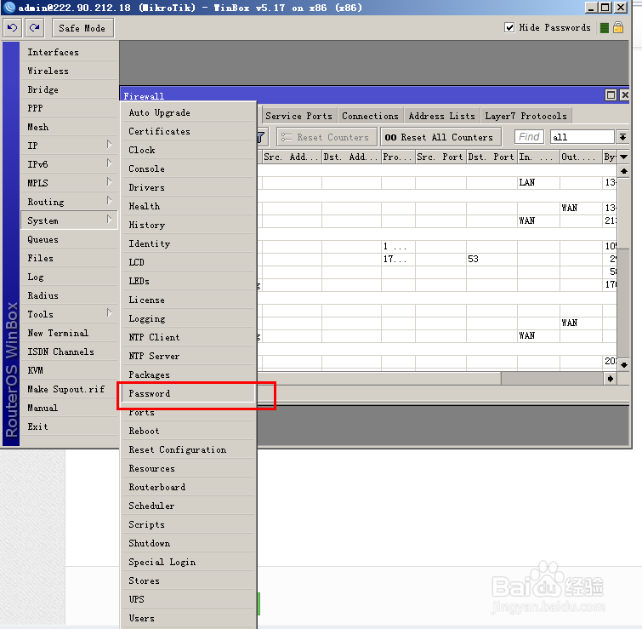Select Reboot in the System submenu
Viewport: 642px width, 629px height.
click(188, 431)
